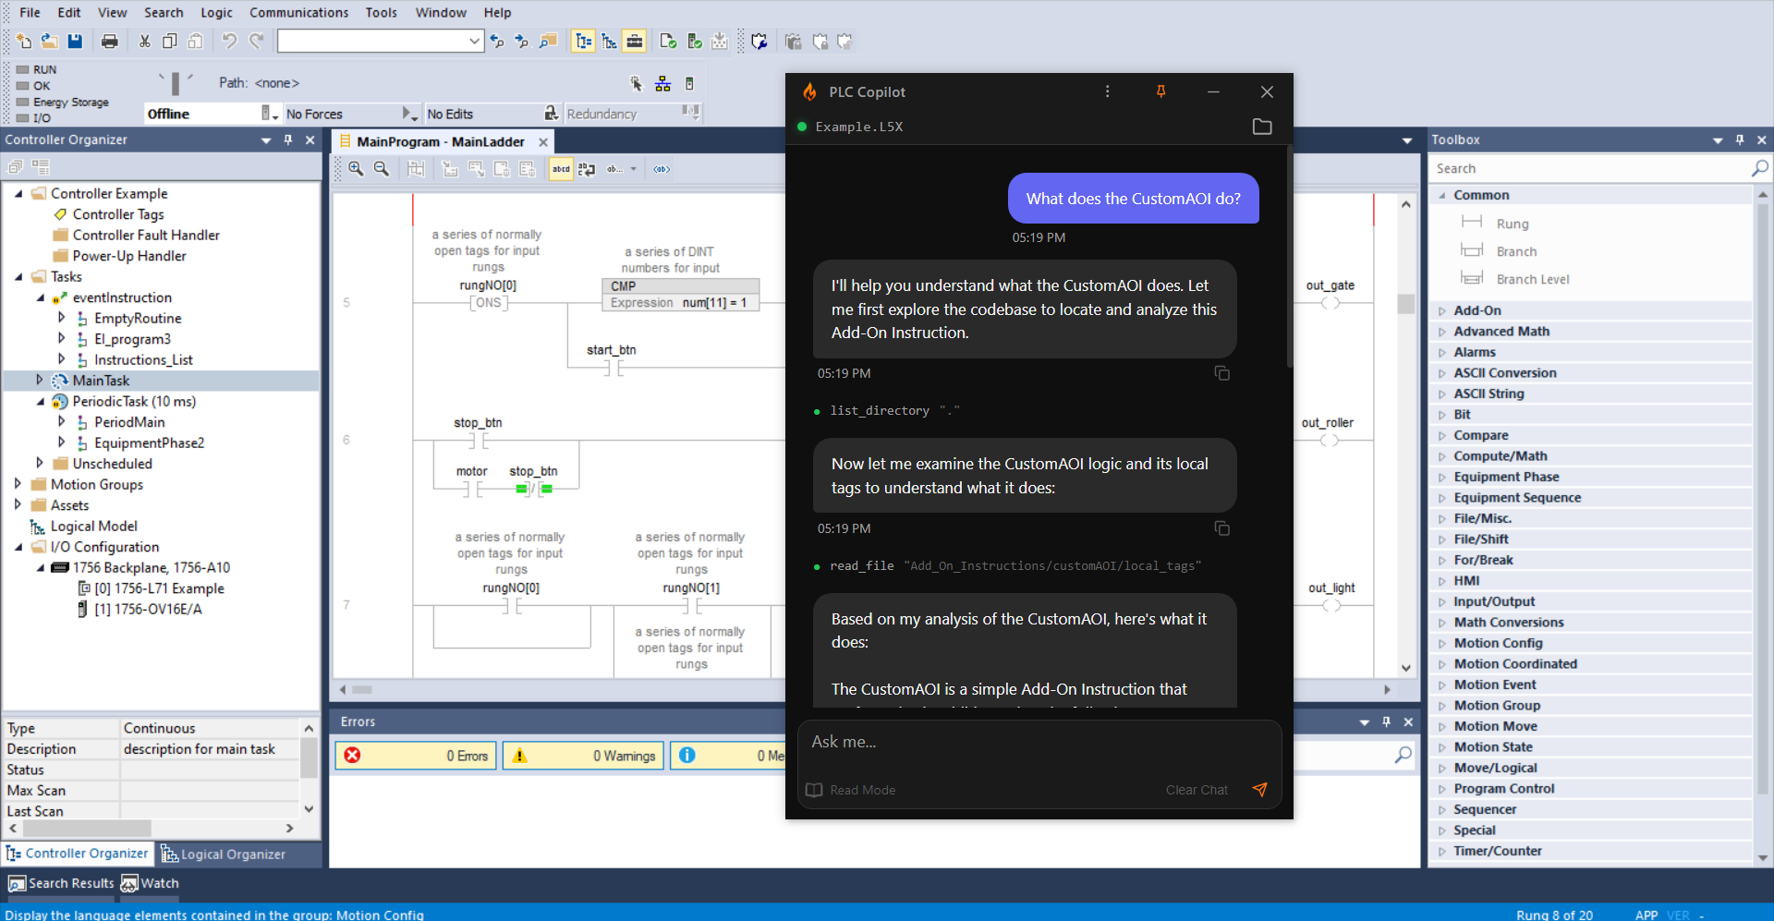Click the send message arrow in PLC Copilot
Screen dimensions: 1774x921
1259,790
